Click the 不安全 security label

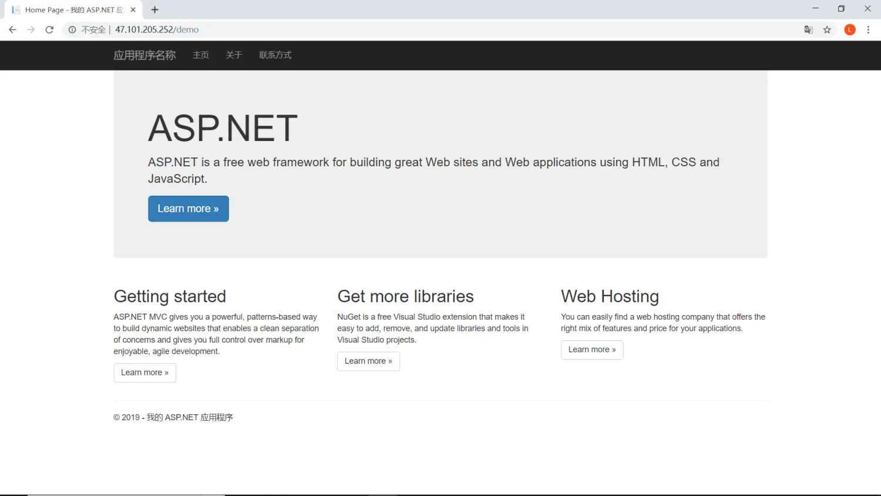pos(93,29)
